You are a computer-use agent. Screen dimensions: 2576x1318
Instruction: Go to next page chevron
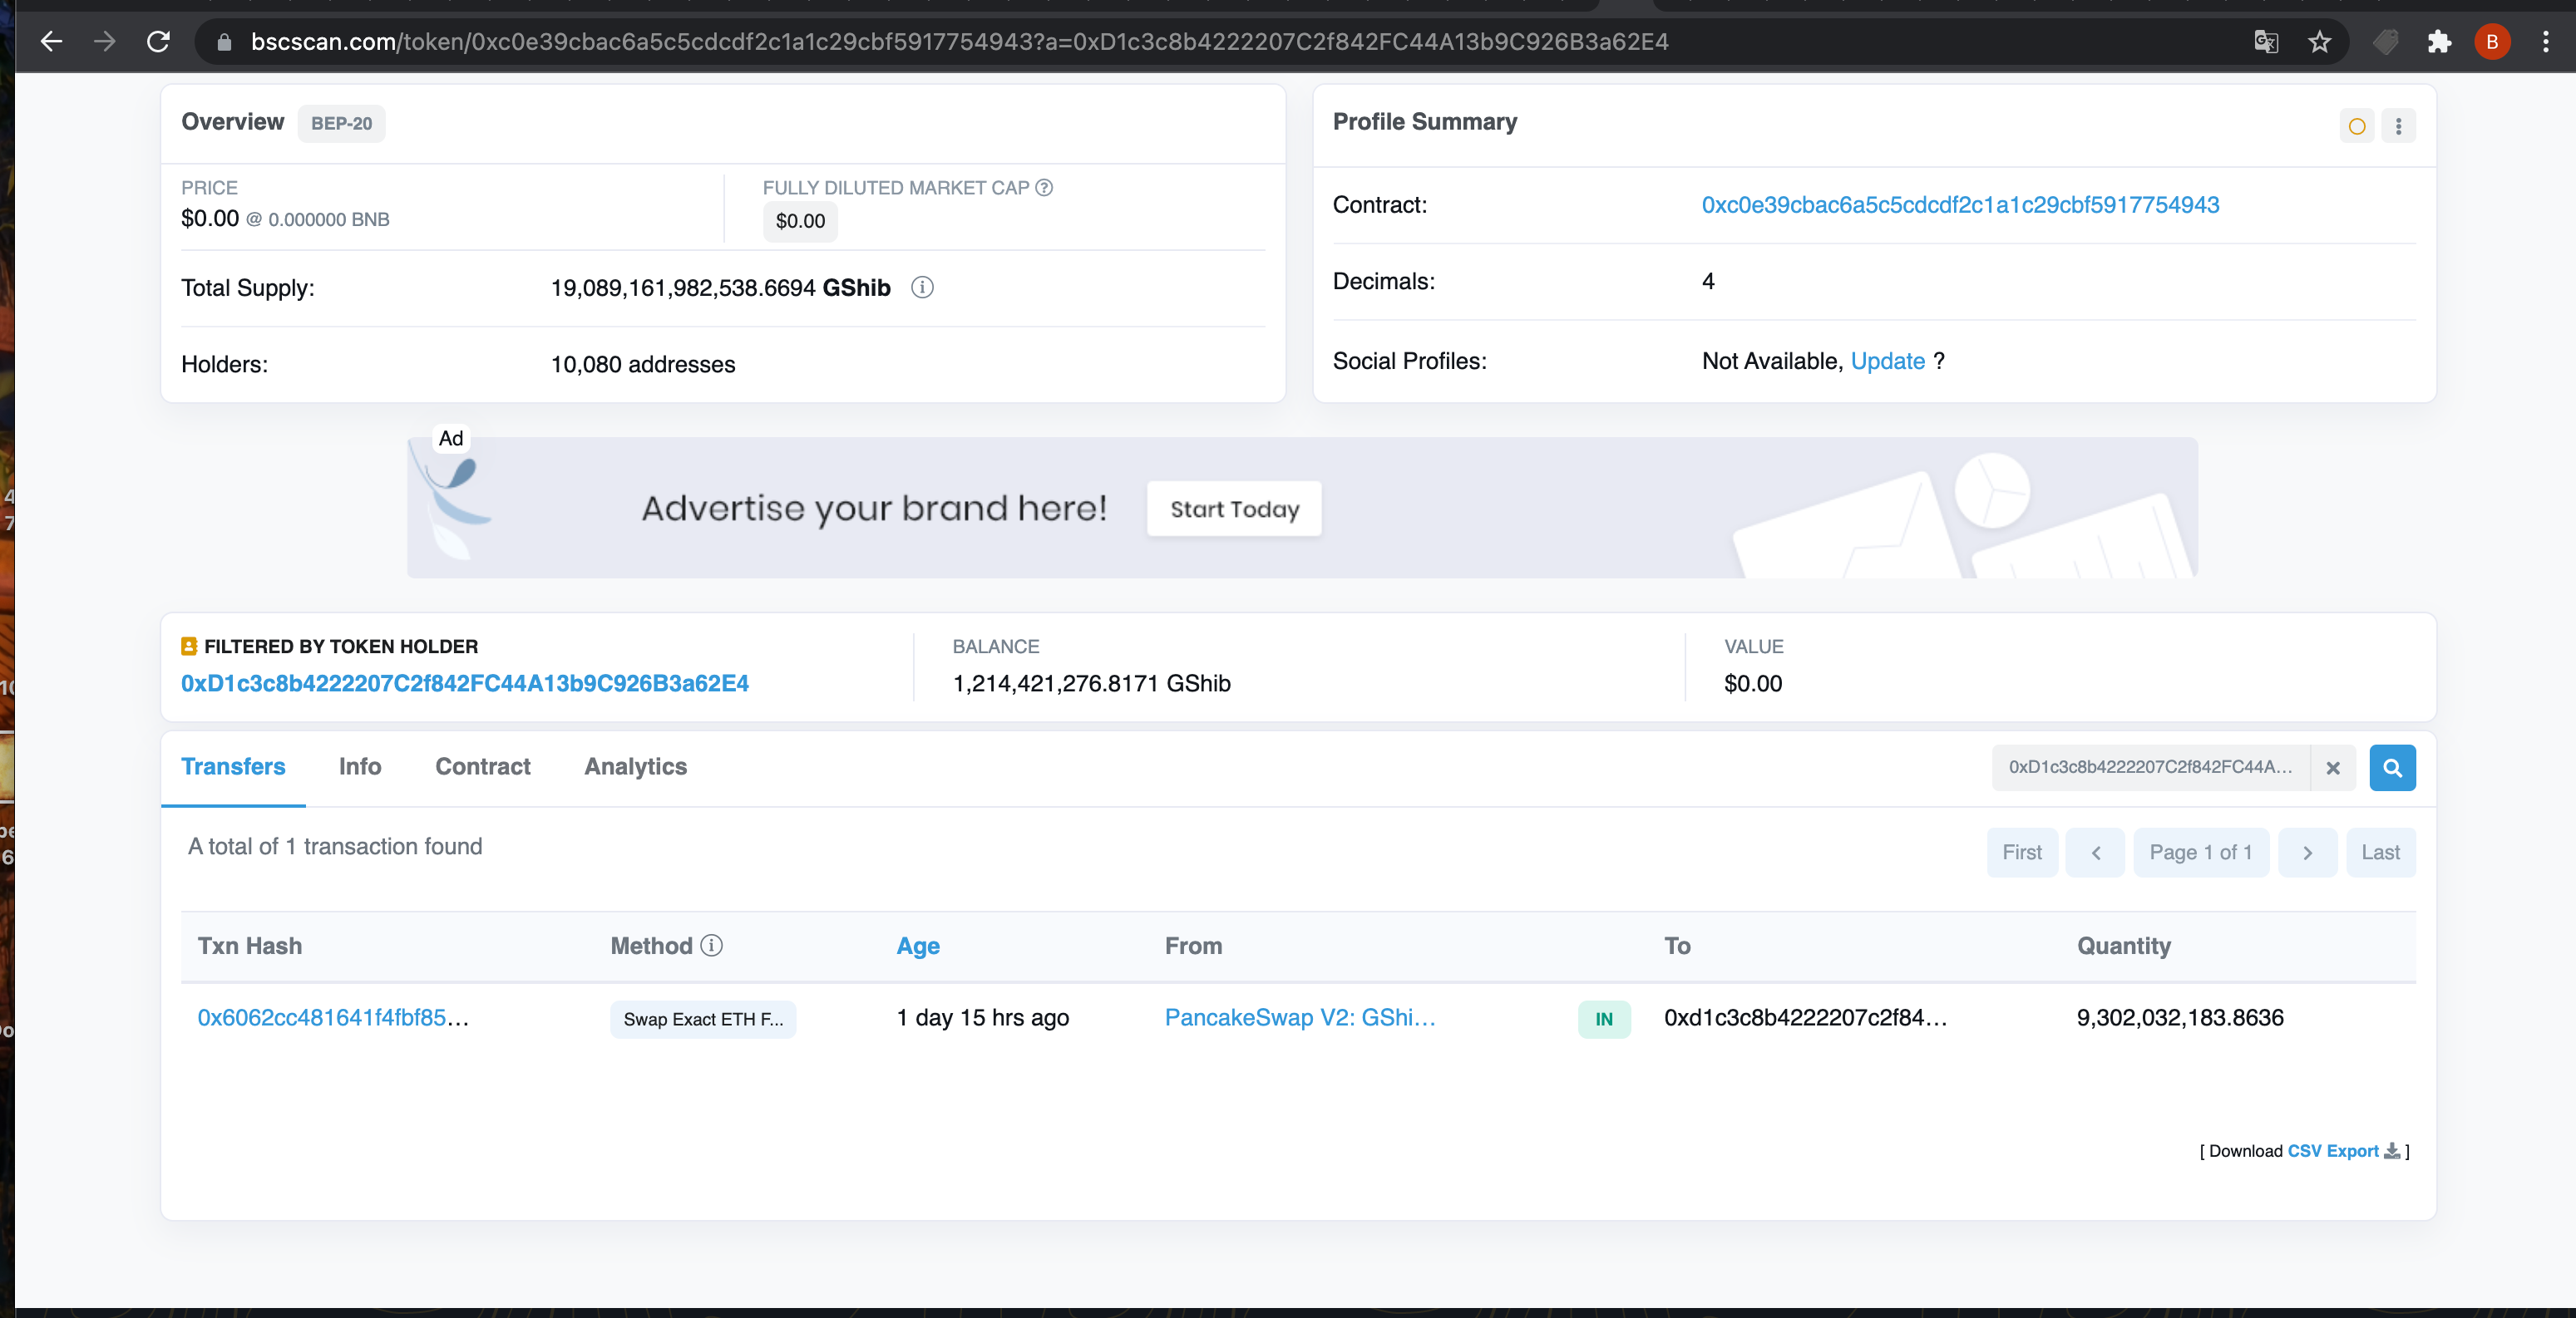click(2307, 853)
